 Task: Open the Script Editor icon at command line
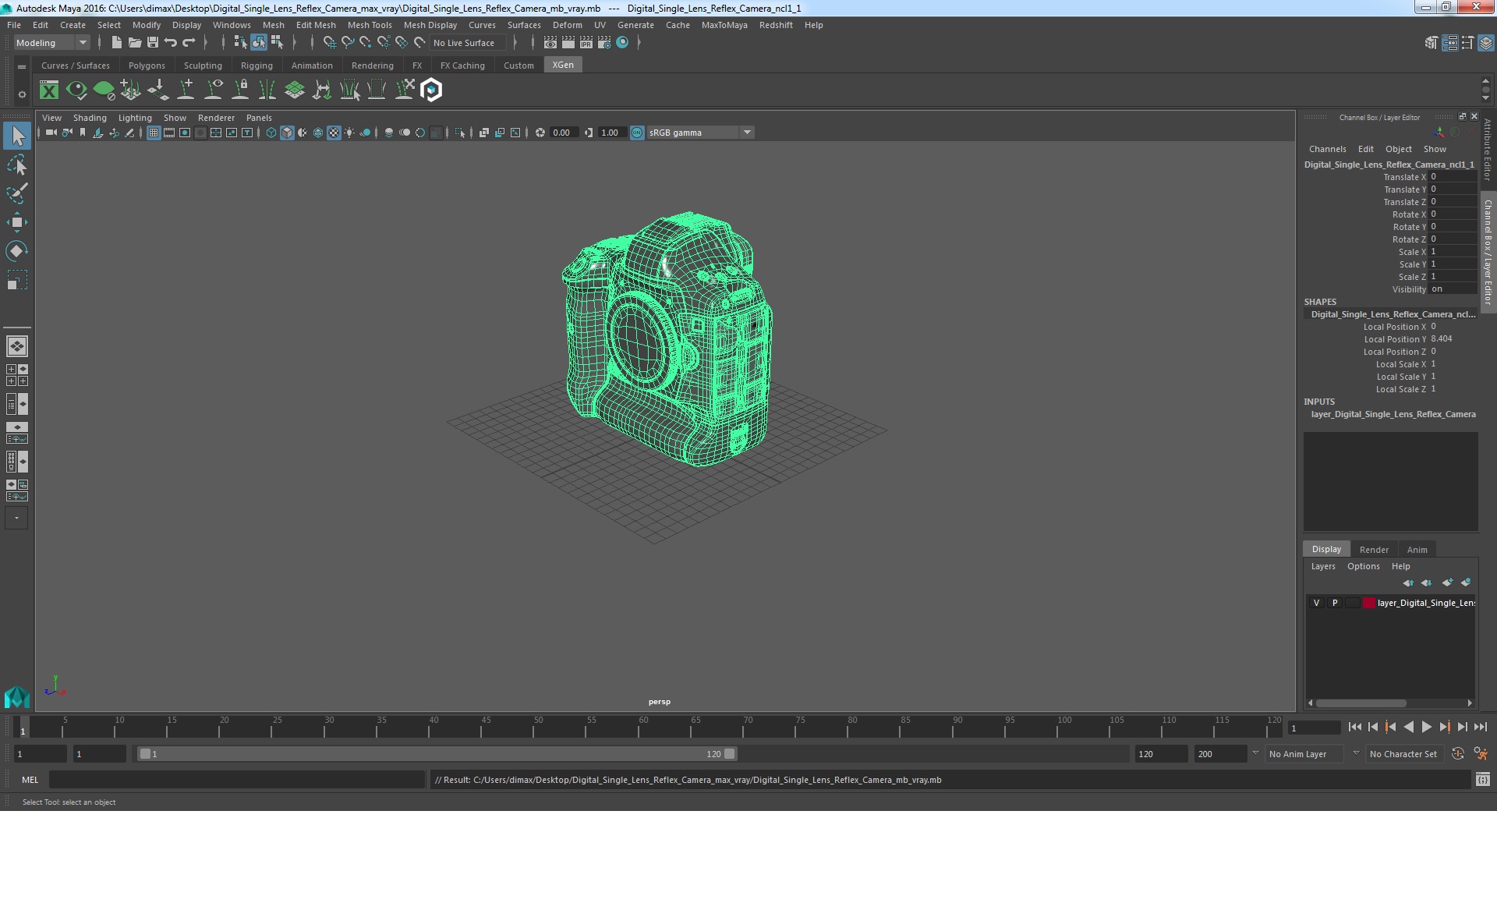click(1482, 779)
